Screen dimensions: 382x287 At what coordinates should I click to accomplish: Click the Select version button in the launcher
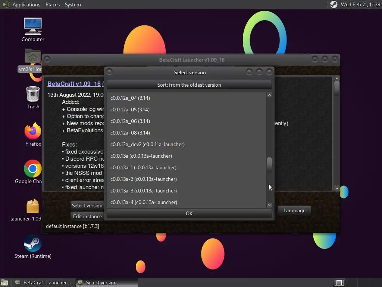[x=87, y=206]
